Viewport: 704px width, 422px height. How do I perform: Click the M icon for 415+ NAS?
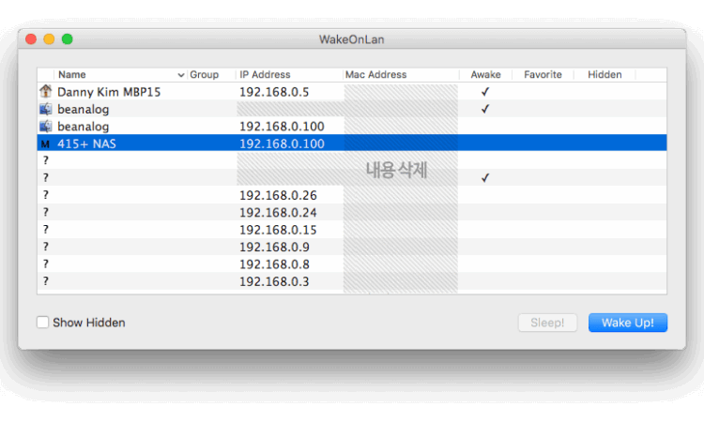pos(45,143)
